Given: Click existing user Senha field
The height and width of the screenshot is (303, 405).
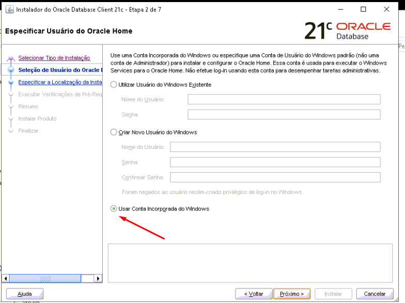Looking at the screenshot, I should 284,115.
